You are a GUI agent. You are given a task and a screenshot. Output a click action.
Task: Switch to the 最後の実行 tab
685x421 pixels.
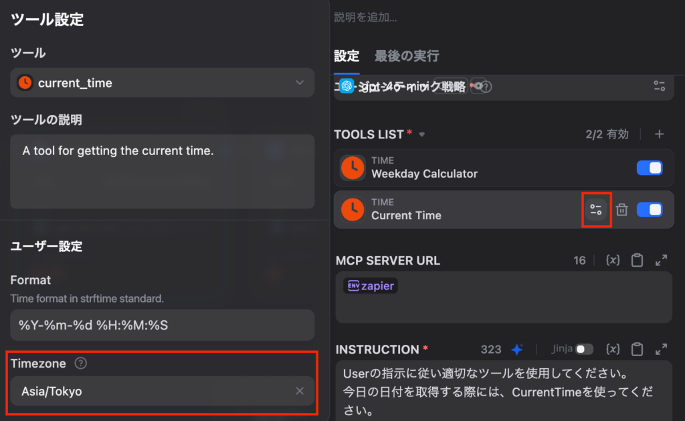(407, 55)
